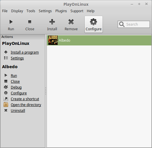The image size is (152, 148).
Task: Open the Settings menu in menu bar
Action: click(45, 11)
